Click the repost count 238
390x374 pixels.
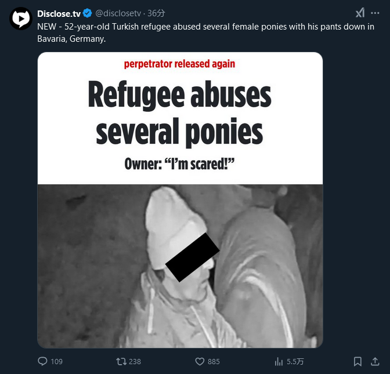point(135,362)
